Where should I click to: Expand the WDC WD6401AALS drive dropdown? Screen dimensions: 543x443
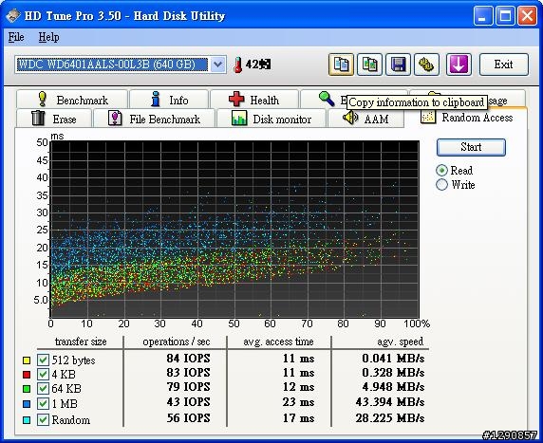[x=217, y=65]
